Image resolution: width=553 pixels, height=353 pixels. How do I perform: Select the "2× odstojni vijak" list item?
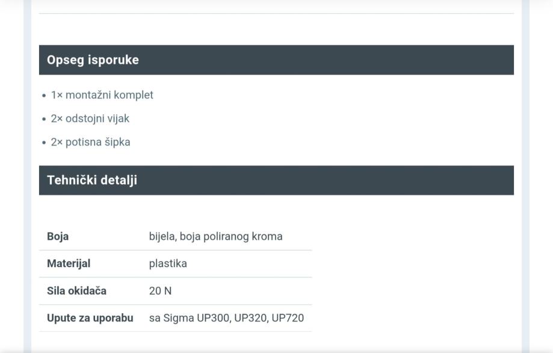(x=90, y=118)
